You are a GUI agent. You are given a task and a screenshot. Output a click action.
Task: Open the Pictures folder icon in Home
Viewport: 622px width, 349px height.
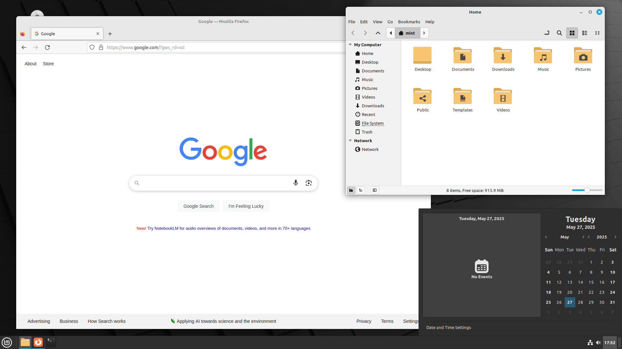(x=583, y=56)
